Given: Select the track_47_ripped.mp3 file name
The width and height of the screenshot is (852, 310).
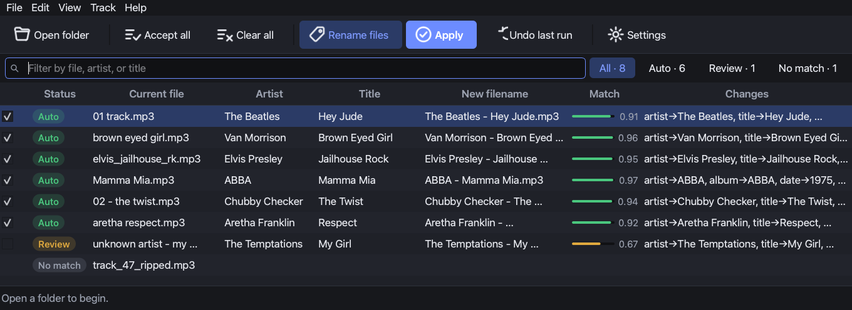Looking at the screenshot, I should click(143, 265).
